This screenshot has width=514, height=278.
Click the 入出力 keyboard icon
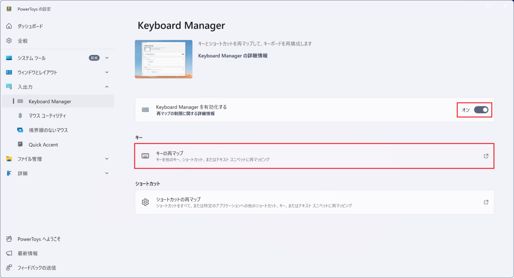click(9, 87)
